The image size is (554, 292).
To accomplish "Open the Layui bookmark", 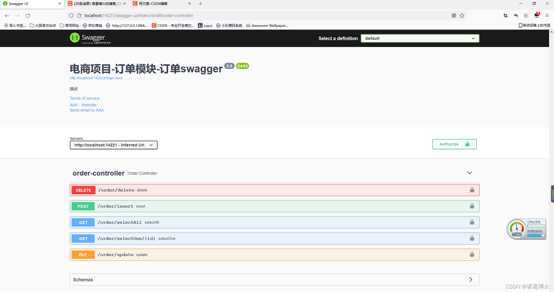I will tap(205, 25).
